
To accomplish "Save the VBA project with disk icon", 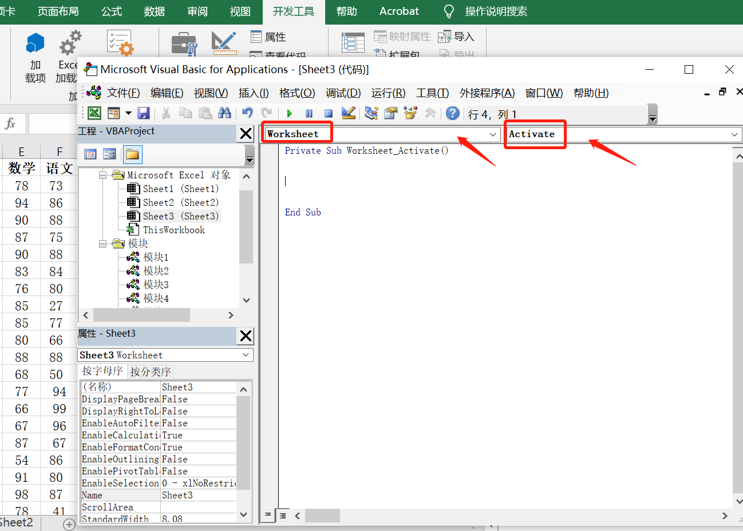I will coord(144,113).
